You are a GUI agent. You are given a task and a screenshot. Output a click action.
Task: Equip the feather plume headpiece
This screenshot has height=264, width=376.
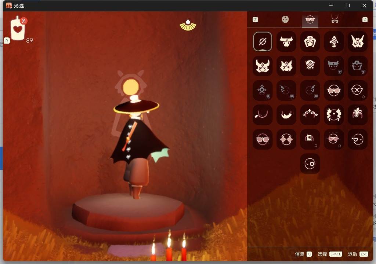pos(358,115)
